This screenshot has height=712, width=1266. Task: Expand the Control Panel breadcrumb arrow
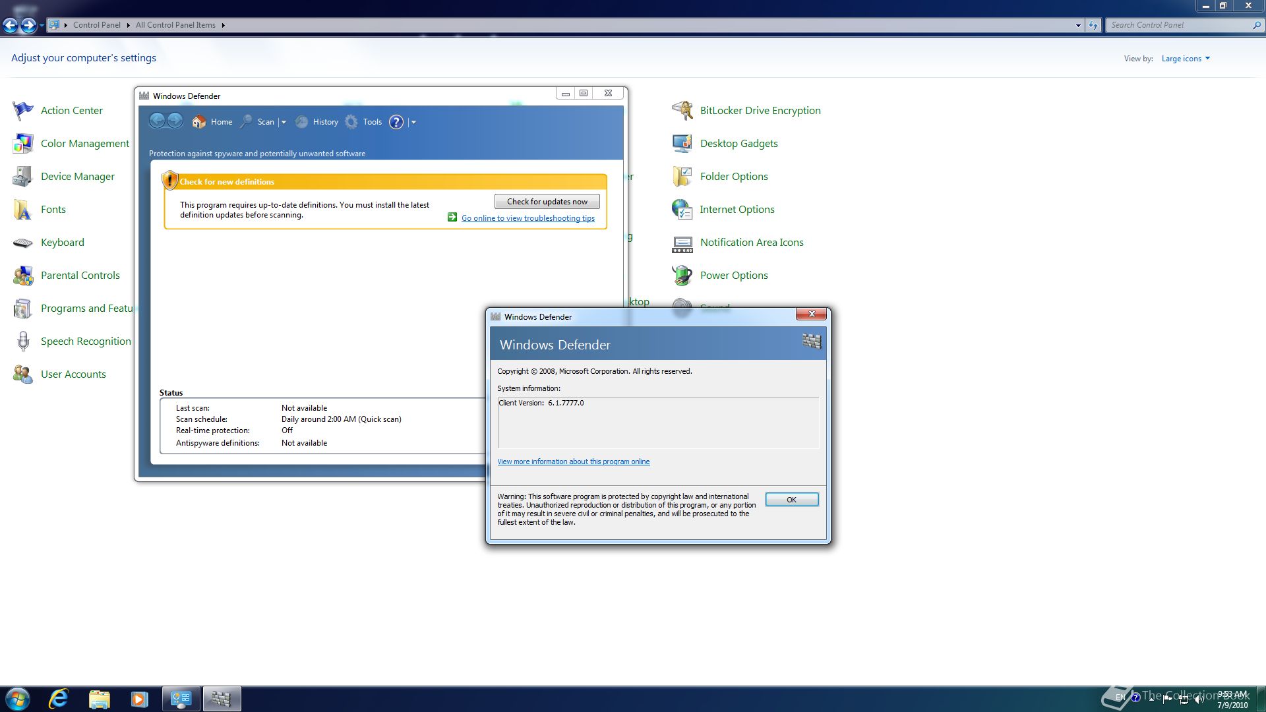tap(128, 25)
